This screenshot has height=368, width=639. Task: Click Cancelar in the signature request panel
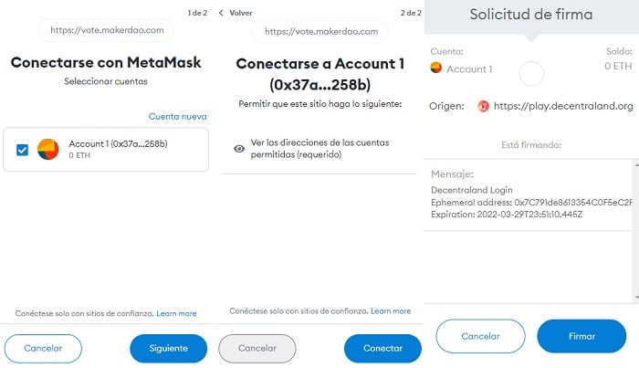(x=480, y=336)
